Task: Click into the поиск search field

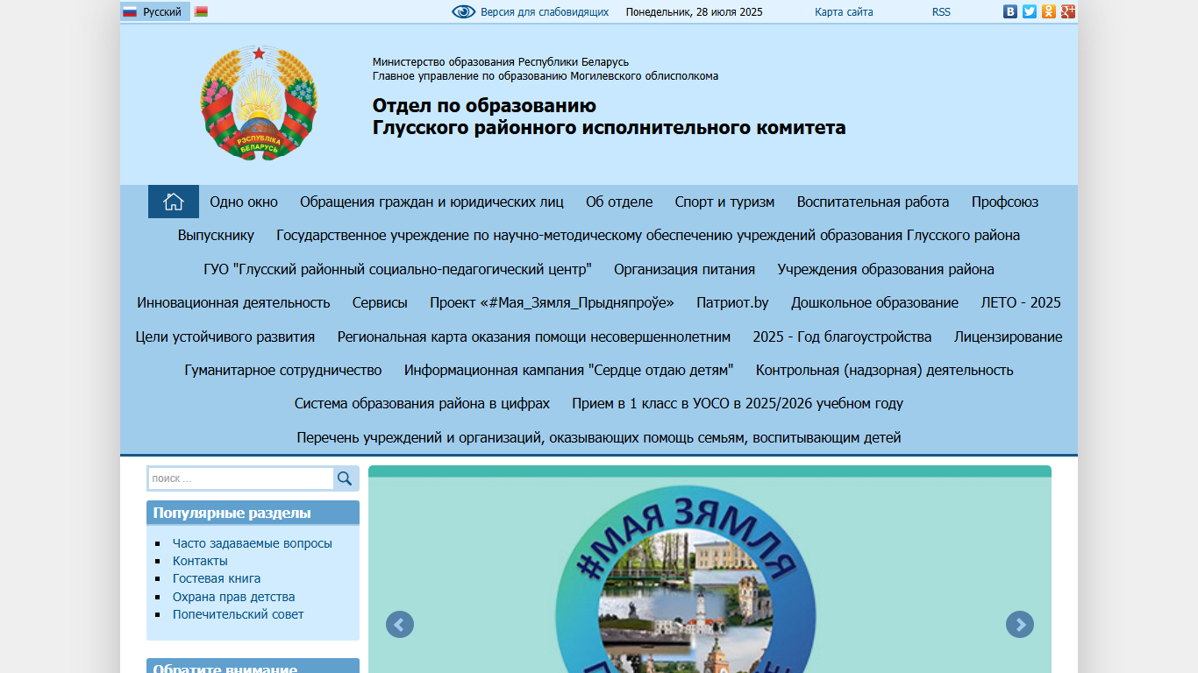Action: point(240,478)
